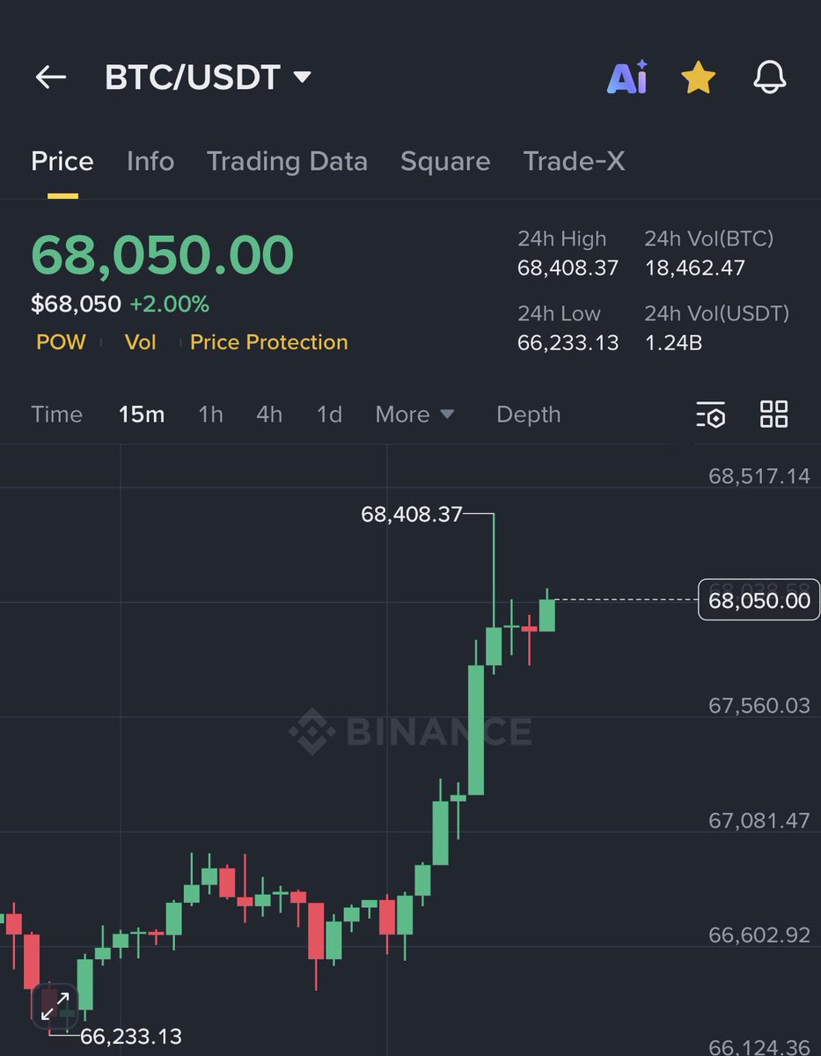Tap the 67,081.47 axis label
Screen dimensions: 821x1056
point(759,821)
